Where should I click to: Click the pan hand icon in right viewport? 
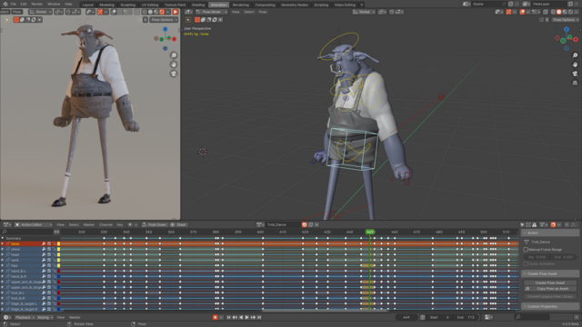[x=575, y=64]
